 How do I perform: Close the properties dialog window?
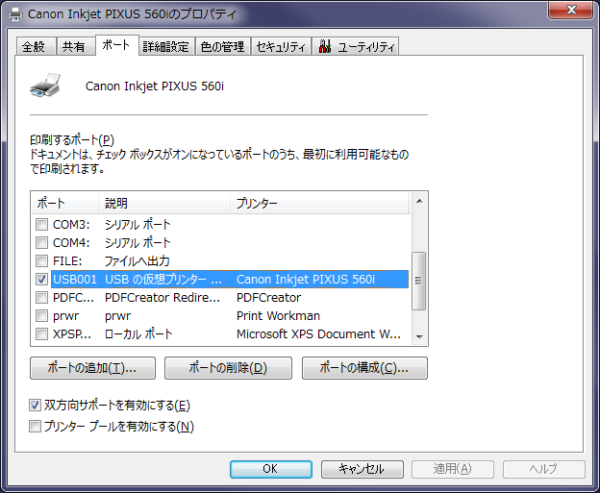[x=570, y=10]
